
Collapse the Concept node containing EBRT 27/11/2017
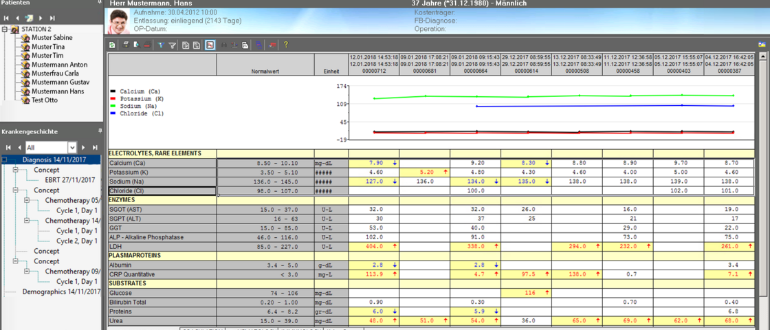16,170
